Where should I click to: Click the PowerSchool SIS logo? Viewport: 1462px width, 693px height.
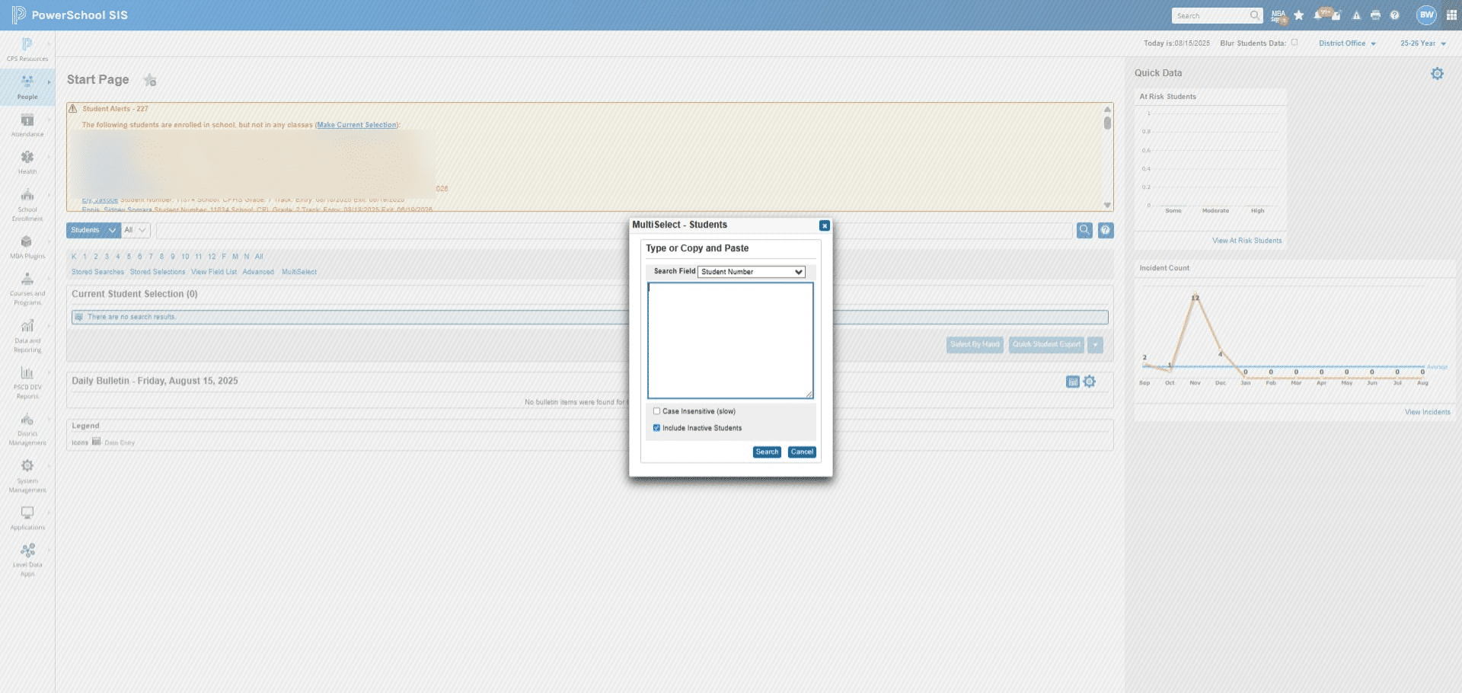(x=70, y=15)
